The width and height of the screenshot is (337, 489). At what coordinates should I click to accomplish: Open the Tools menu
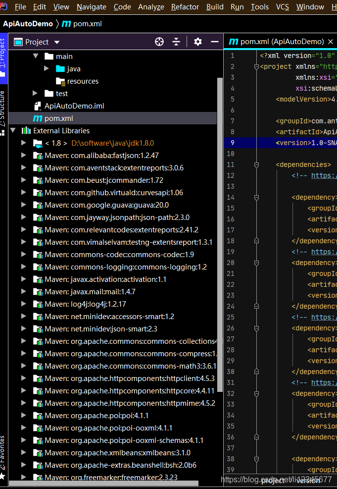click(260, 7)
